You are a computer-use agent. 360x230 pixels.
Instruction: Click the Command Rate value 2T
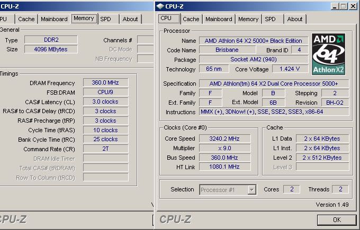coord(105,149)
